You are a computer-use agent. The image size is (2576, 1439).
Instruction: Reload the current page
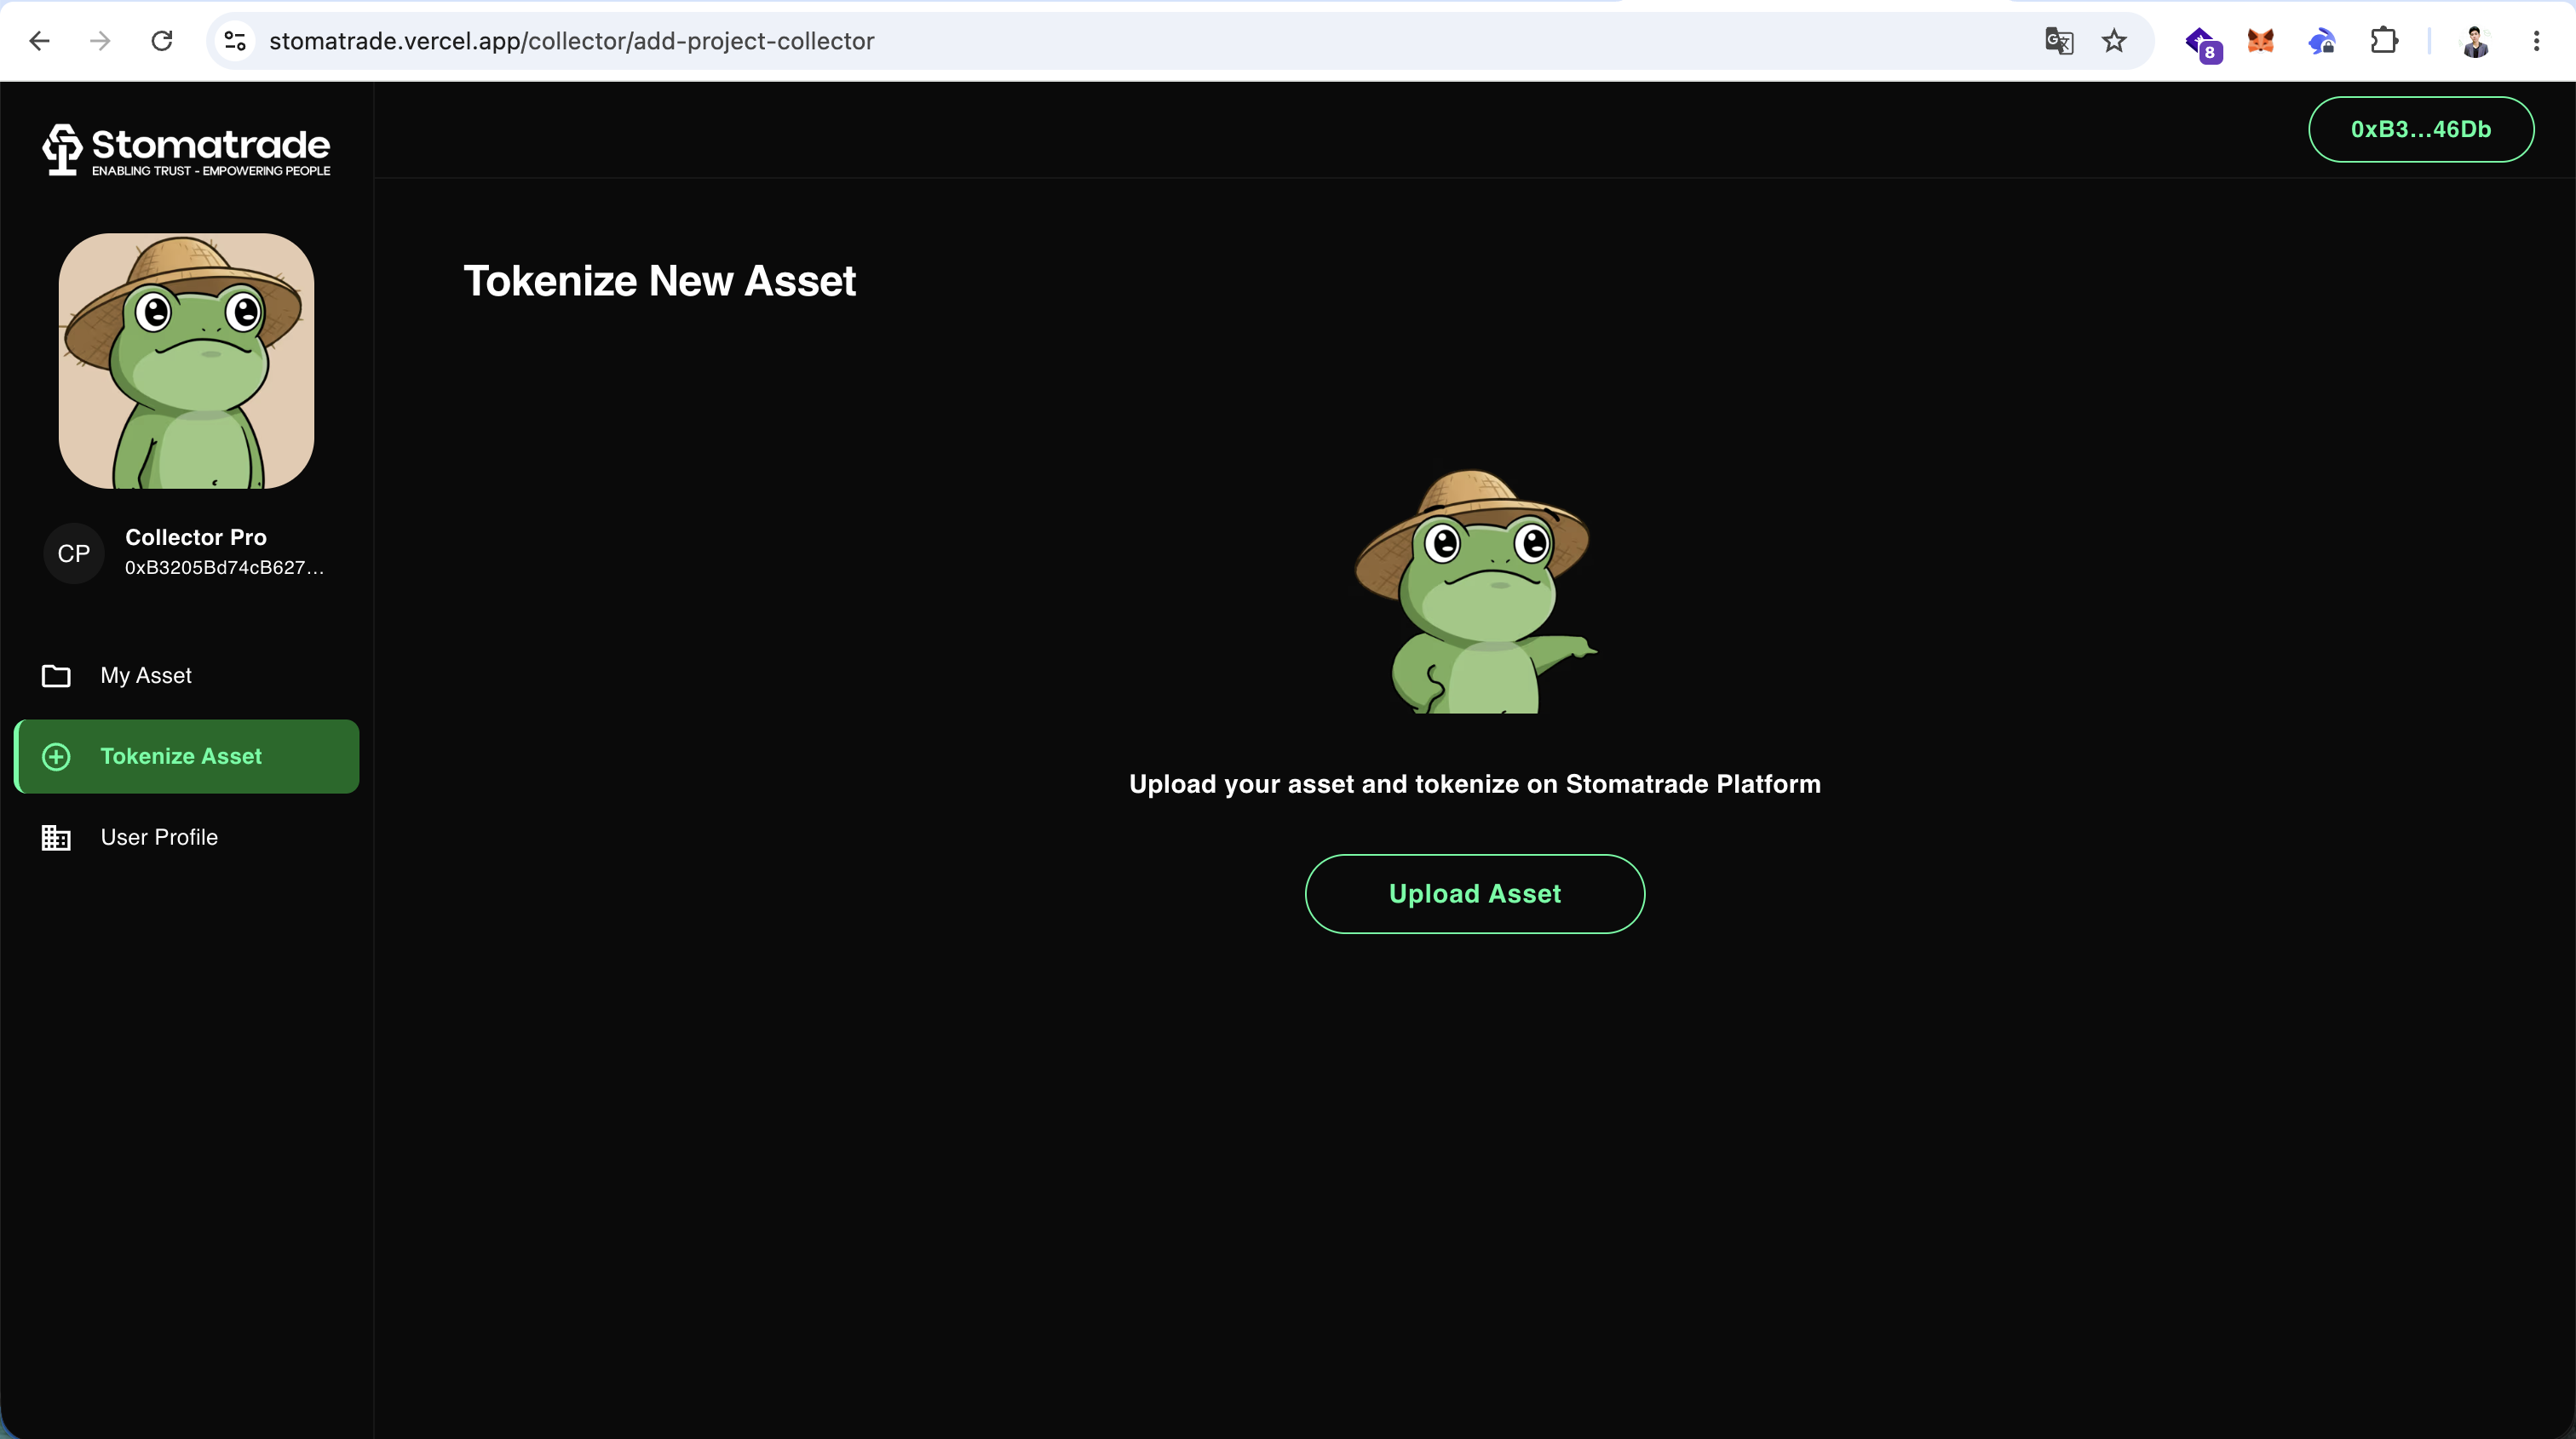(162, 41)
